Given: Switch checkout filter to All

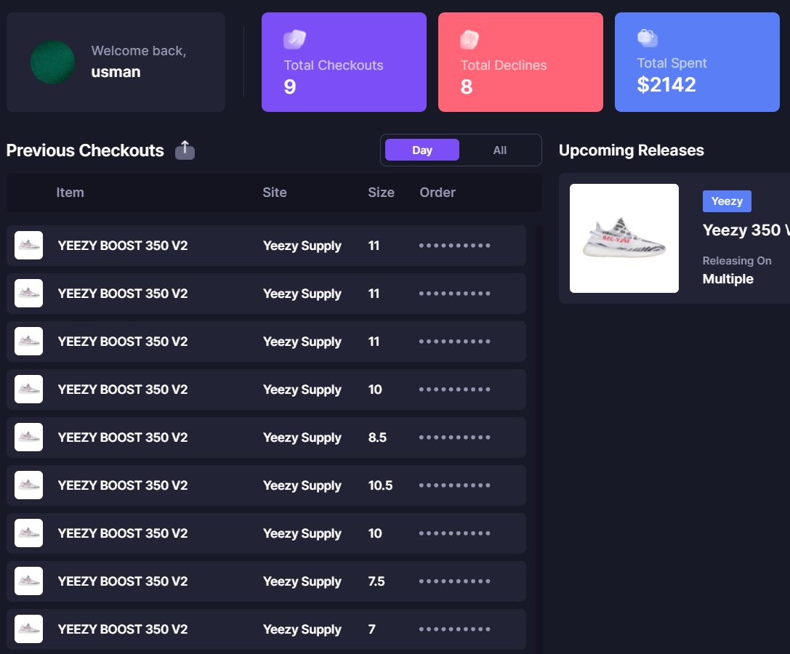Looking at the screenshot, I should point(499,150).
